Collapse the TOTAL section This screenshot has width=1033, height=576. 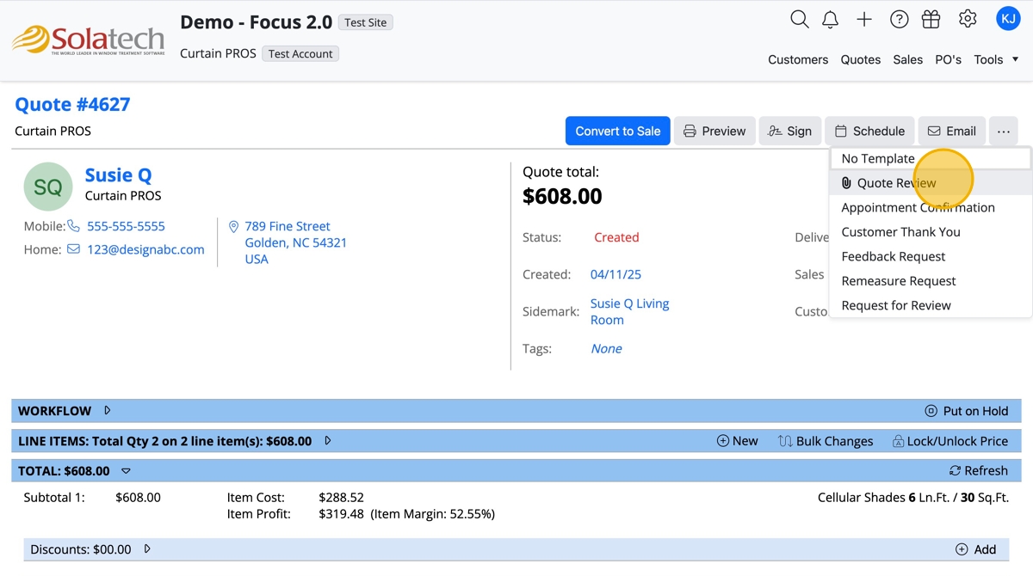coord(126,471)
